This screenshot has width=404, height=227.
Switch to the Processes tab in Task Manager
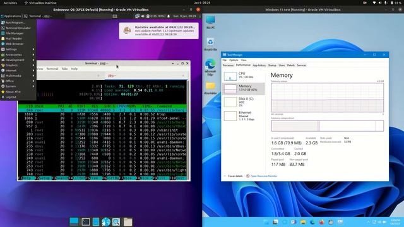click(229, 66)
